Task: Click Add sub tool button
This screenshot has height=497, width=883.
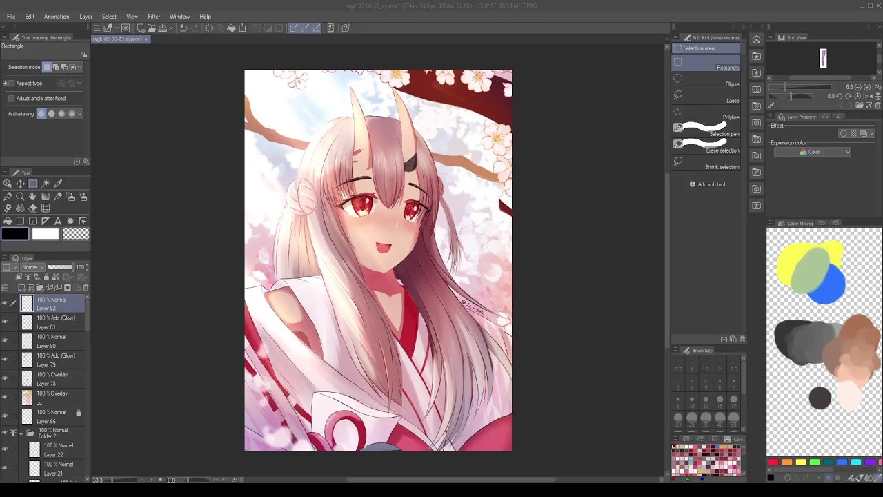Action: 707,184
